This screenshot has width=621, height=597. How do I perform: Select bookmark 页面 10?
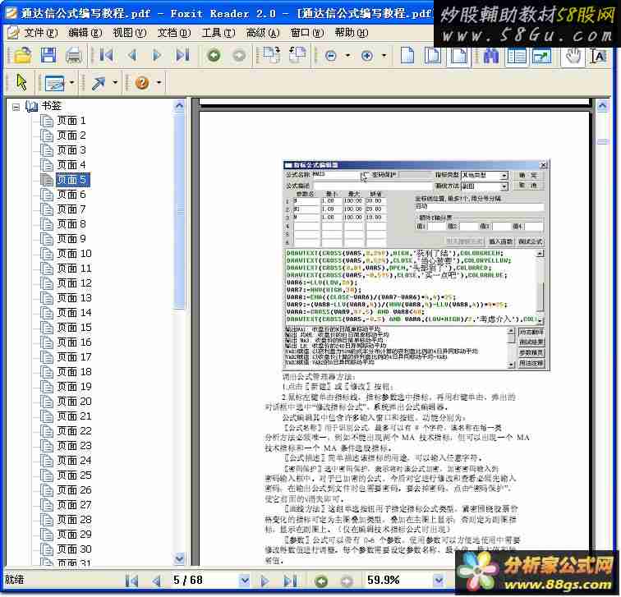(74, 254)
